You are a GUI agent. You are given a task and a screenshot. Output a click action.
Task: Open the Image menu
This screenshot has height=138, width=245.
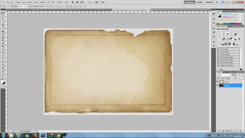[x=18, y=2]
